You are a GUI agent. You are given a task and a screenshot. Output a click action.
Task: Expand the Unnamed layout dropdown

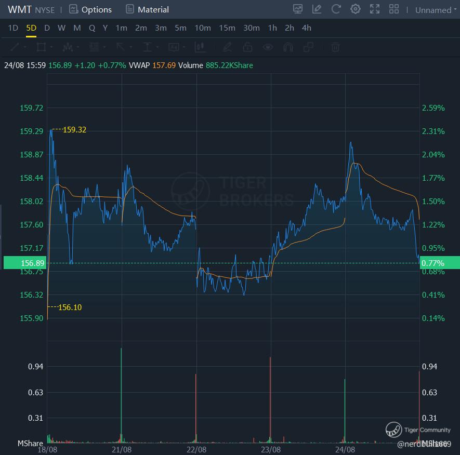point(436,10)
